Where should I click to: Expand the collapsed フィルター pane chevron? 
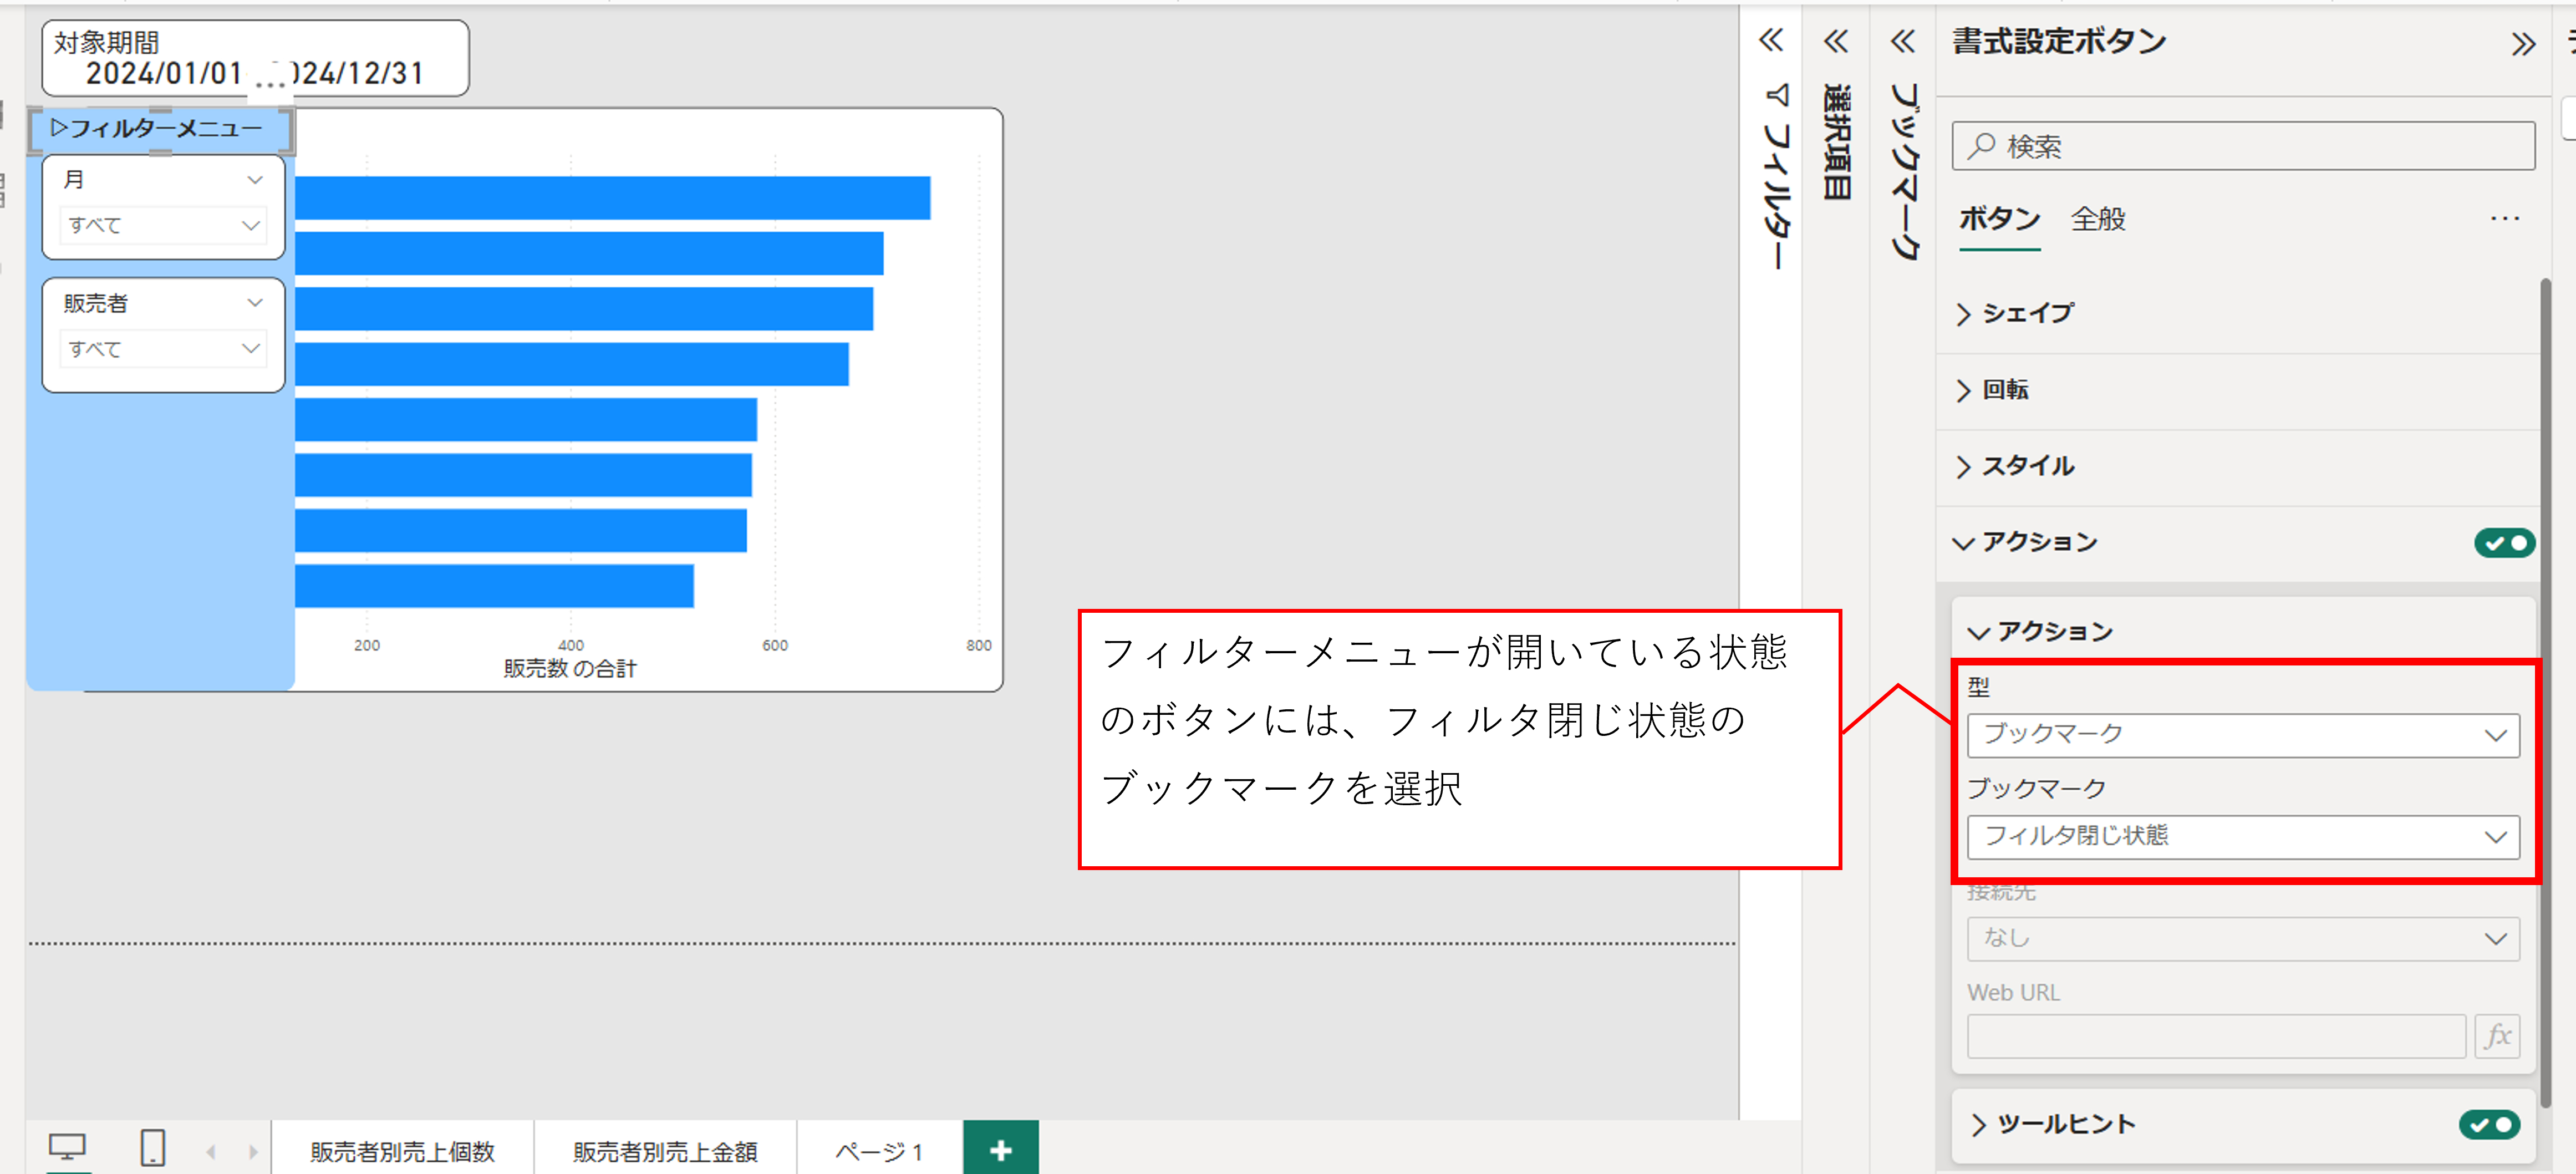pos(1770,40)
